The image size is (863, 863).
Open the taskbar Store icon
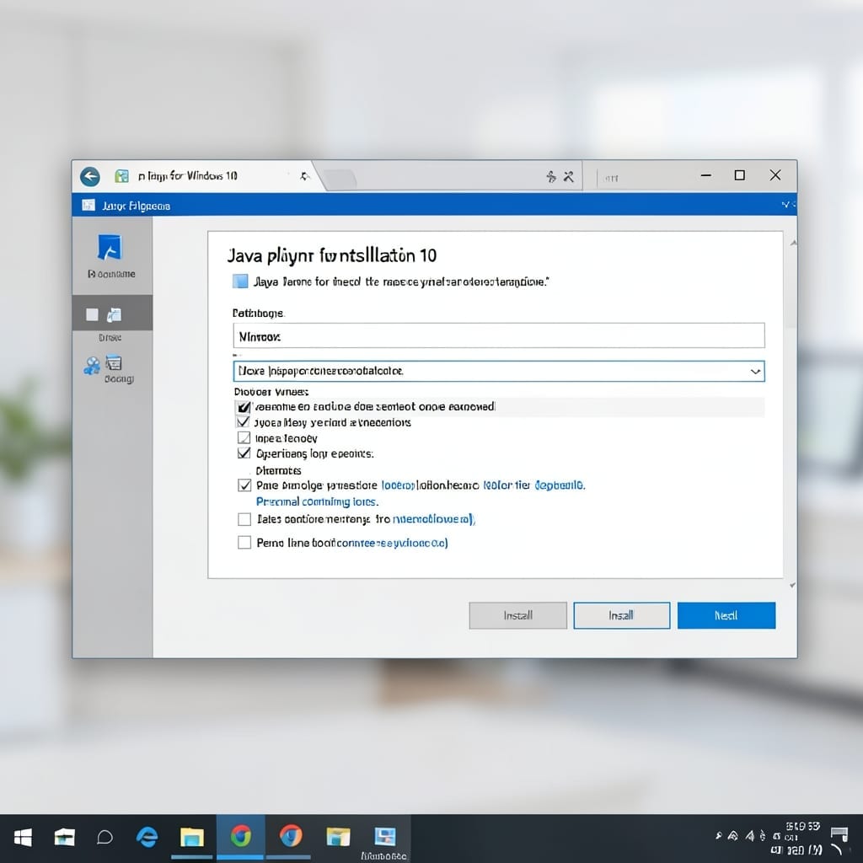pyautogui.click(x=64, y=838)
